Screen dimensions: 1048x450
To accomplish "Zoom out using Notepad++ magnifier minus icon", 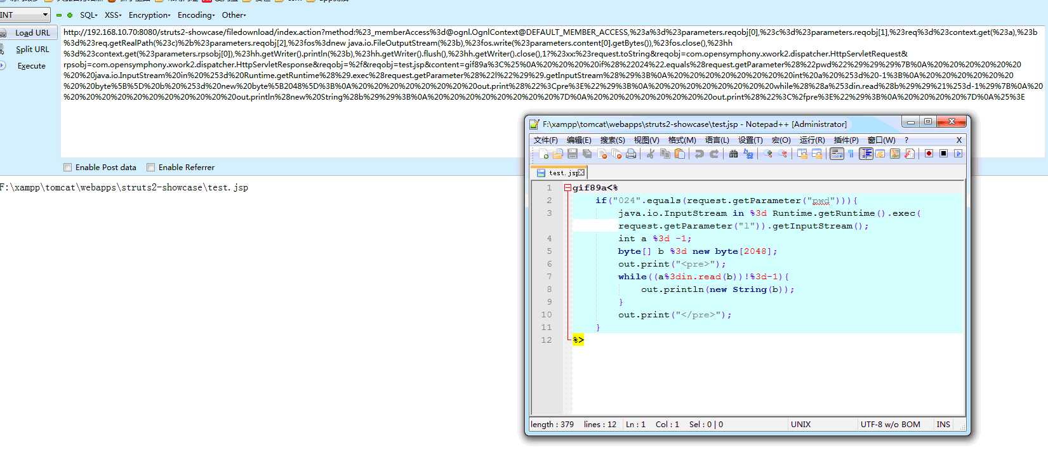I will 782,154.
